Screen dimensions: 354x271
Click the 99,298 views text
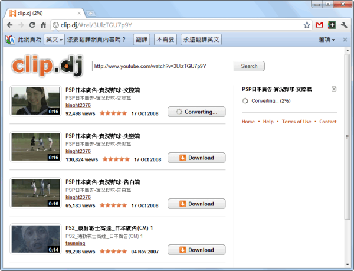[80, 252]
